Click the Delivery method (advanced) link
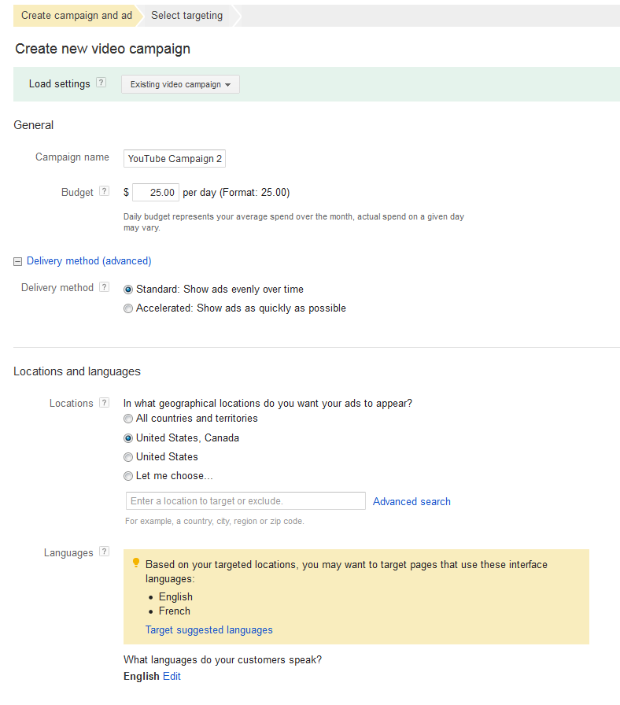The image size is (620, 705). click(89, 261)
